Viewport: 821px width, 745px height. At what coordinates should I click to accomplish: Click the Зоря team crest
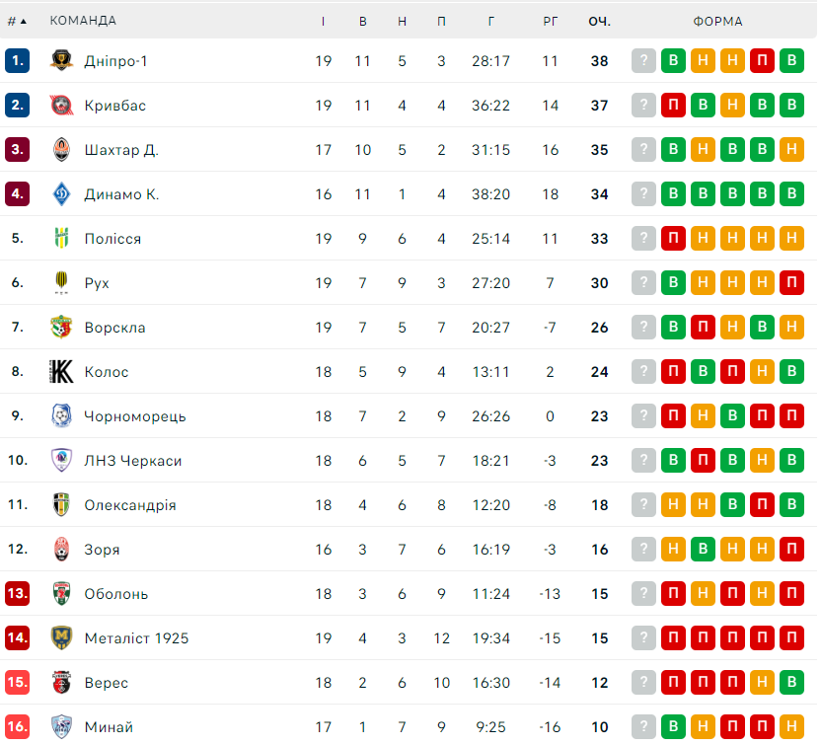click(x=61, y=550)
